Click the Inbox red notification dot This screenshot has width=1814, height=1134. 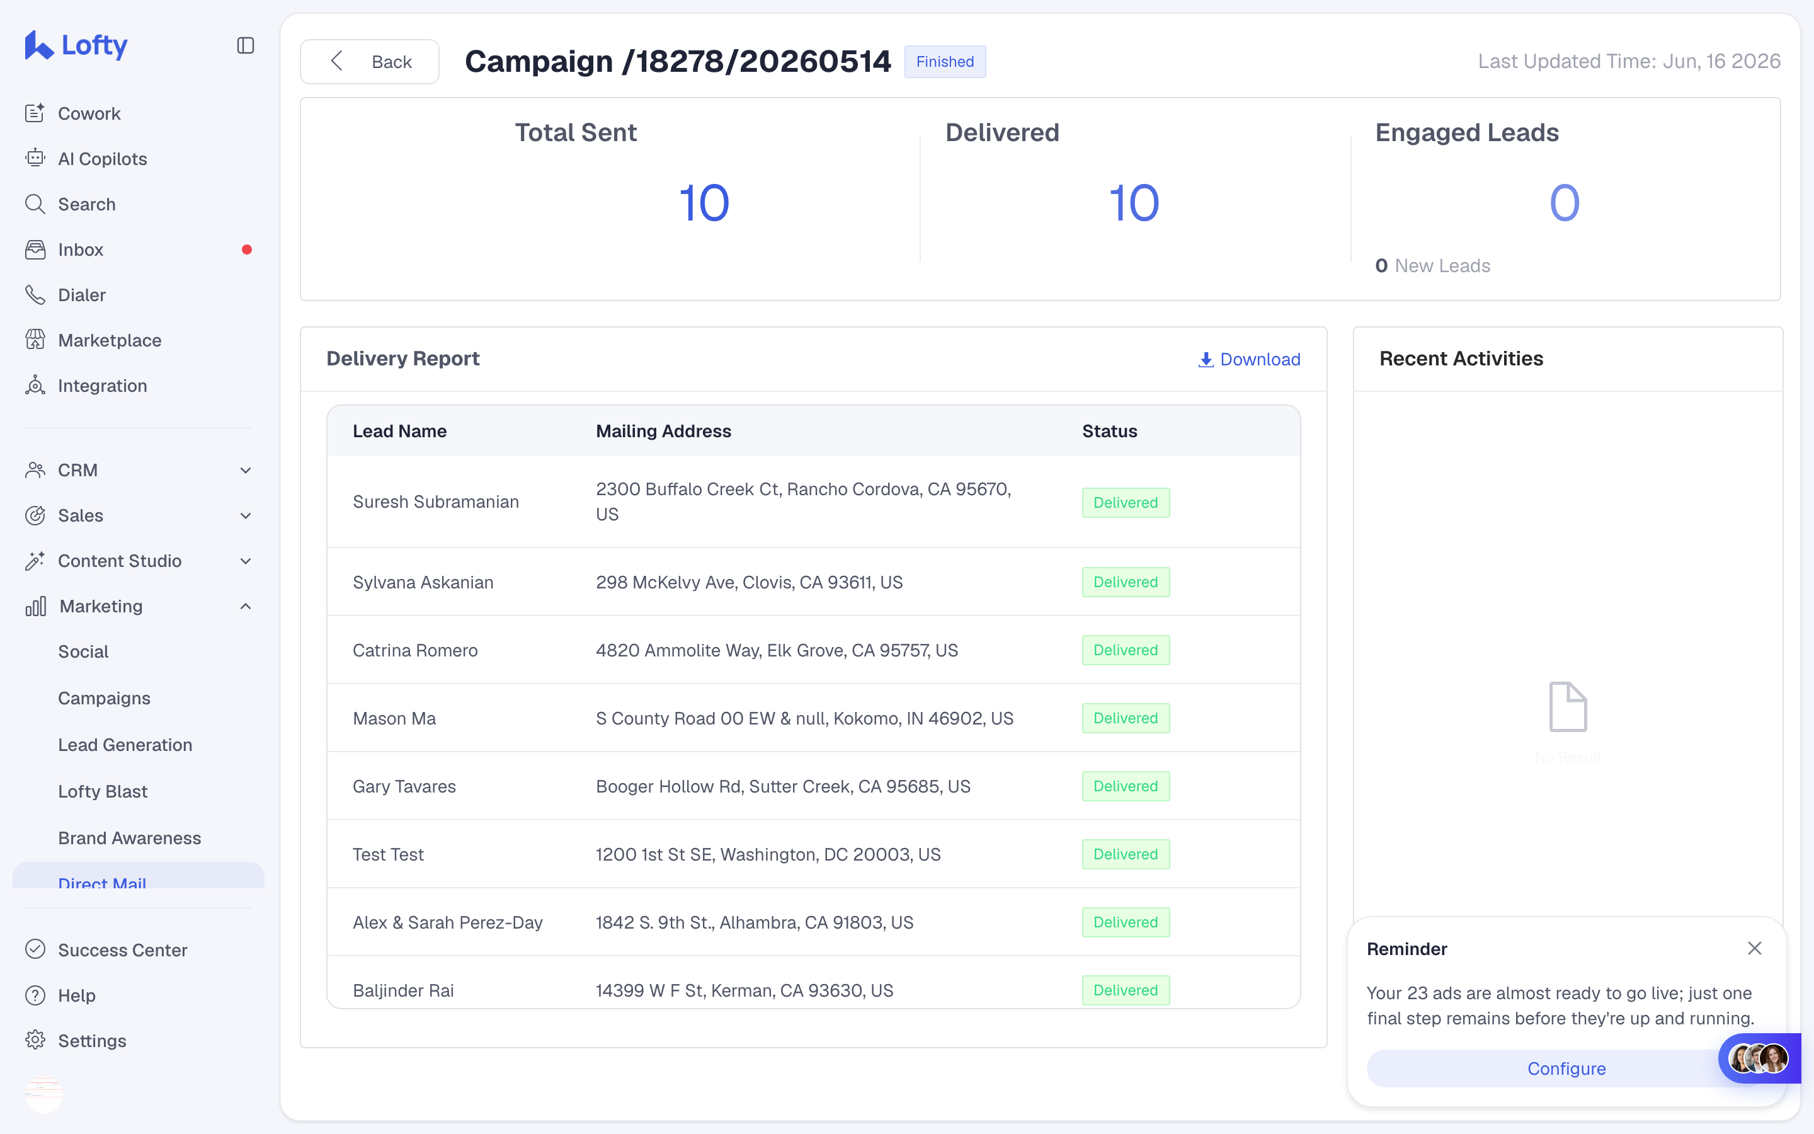(247, 249)
